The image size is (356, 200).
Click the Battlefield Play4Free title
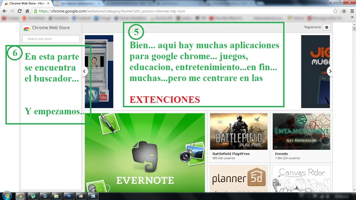[x=231, y=154]
